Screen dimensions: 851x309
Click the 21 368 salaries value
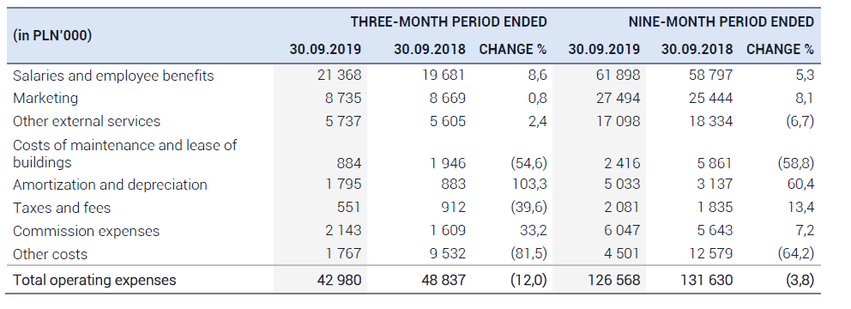339,76
